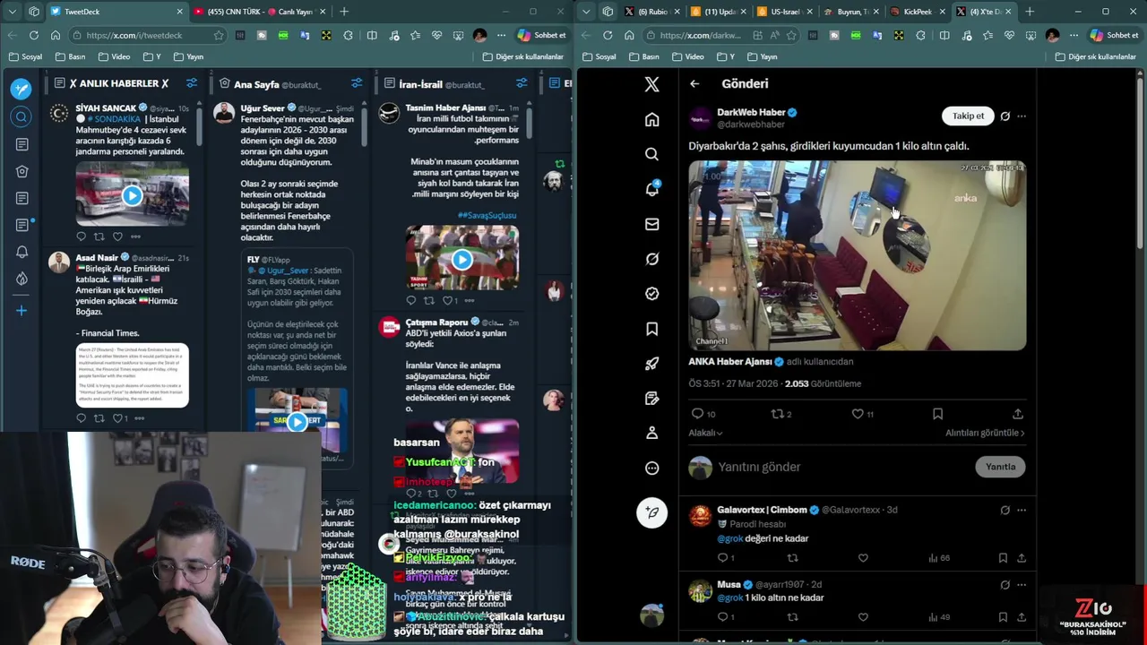Click the Yanıtla reply button
Image resolution: width=1147 pixels, height=645 pixels.
(x=1000, y=467)
